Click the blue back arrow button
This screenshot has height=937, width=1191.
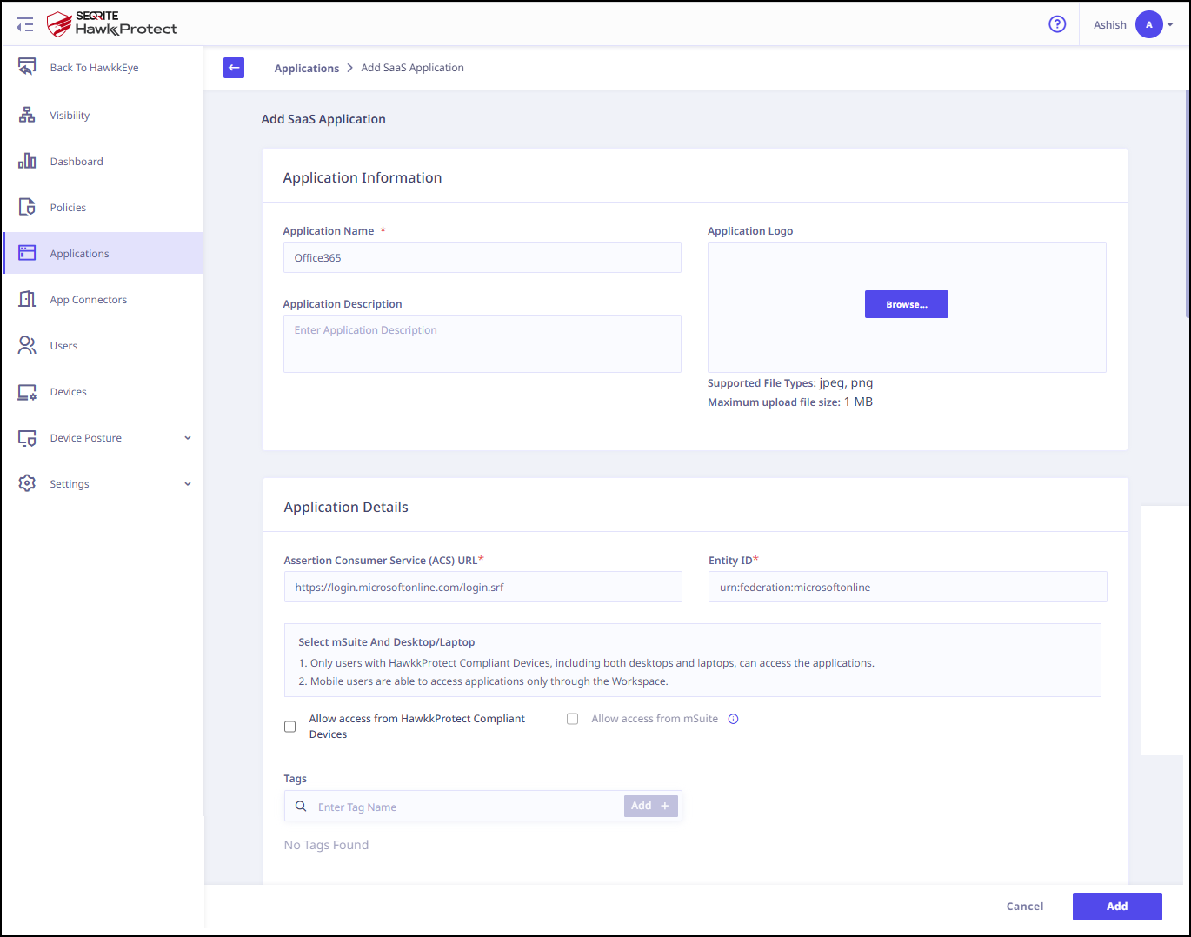(x=234, y=68)
